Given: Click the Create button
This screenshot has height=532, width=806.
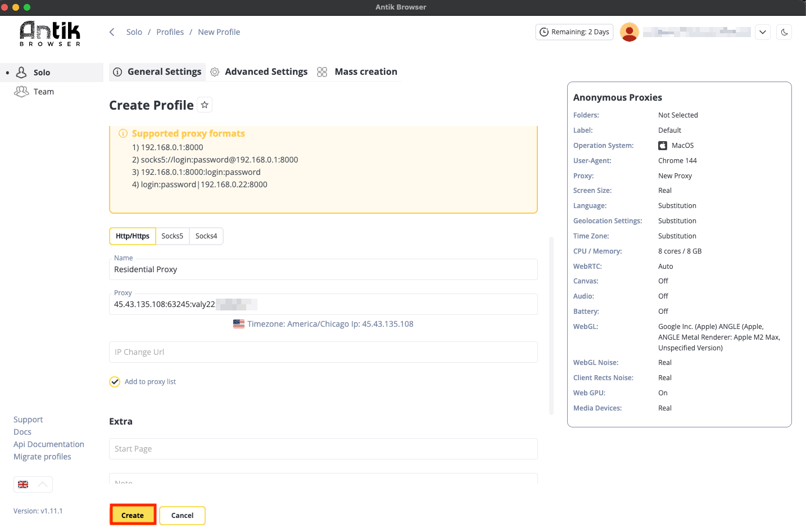Looking at the screenshot, I should 133,515.
